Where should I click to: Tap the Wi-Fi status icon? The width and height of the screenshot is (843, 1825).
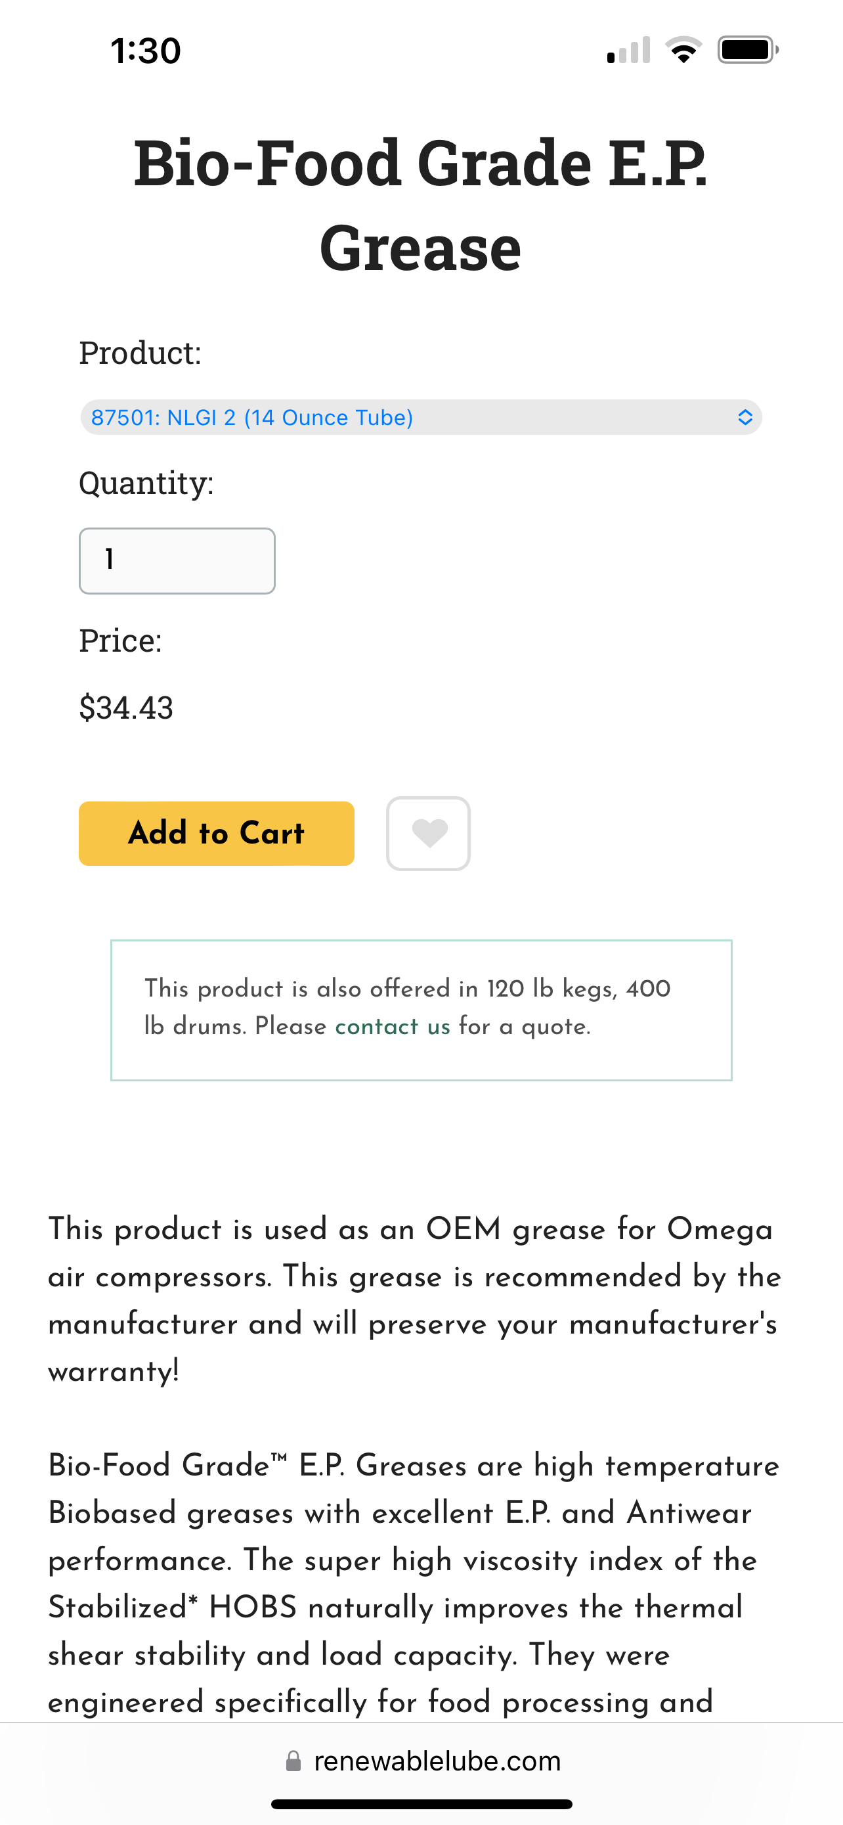(x=683, y=51)
